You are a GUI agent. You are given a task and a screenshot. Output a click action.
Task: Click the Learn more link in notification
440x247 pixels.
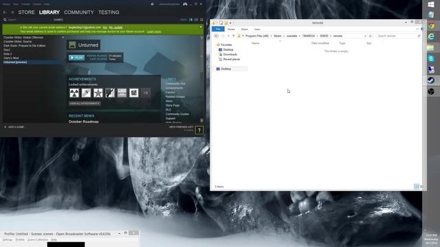pyautogui.click(x=154, y=32)
